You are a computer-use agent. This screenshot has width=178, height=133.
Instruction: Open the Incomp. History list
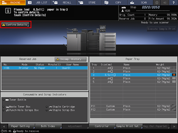(71, 59)
